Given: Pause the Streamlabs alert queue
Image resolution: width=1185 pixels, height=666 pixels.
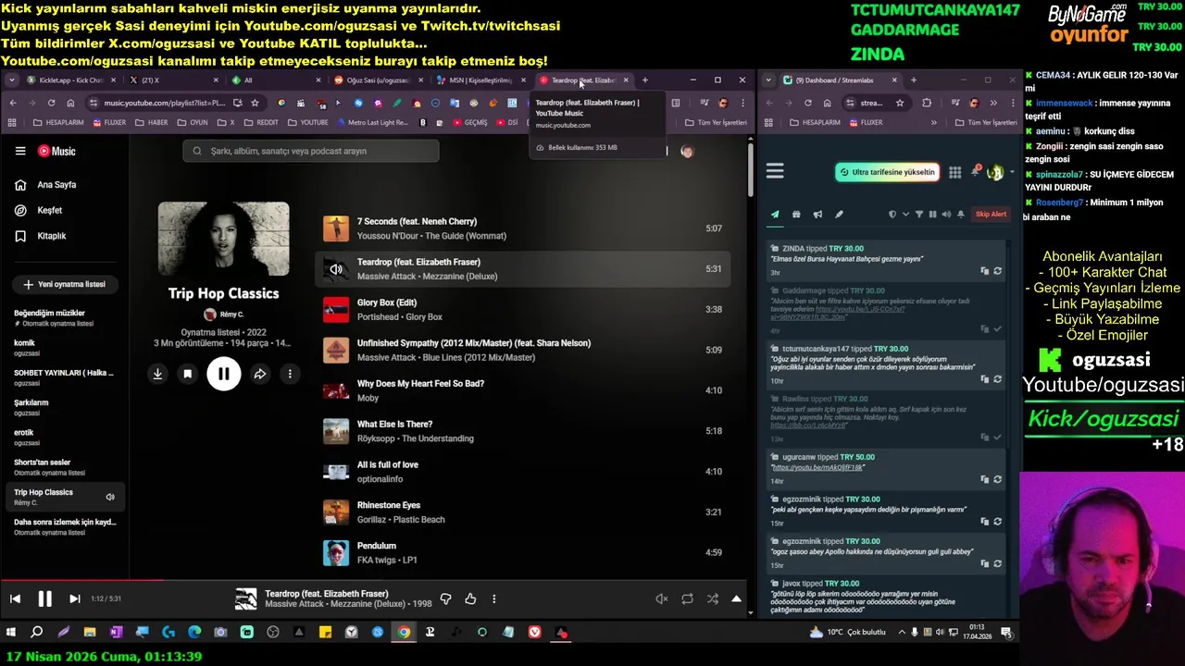Looking at the screenshot, I should coord(932,215).
